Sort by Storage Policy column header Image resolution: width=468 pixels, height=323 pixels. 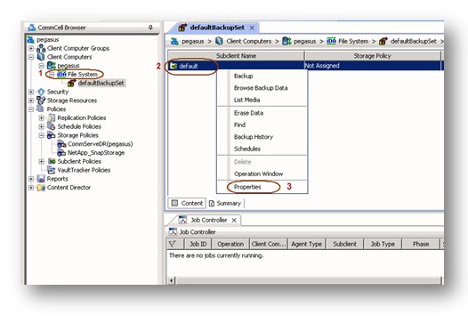coord(372,56)
